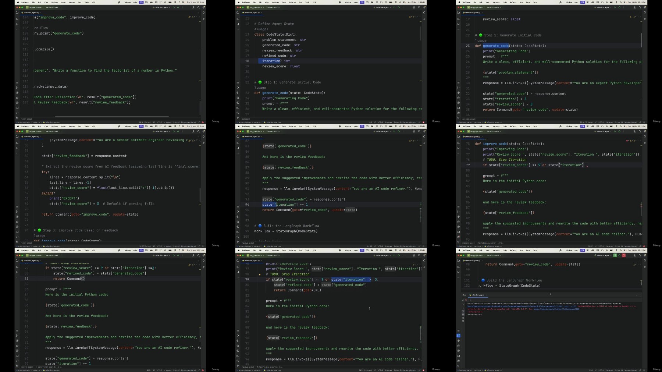Click the 'return Command(goto=END)' line 81
This screenshot has height=372, width=662.
[298, 290]
